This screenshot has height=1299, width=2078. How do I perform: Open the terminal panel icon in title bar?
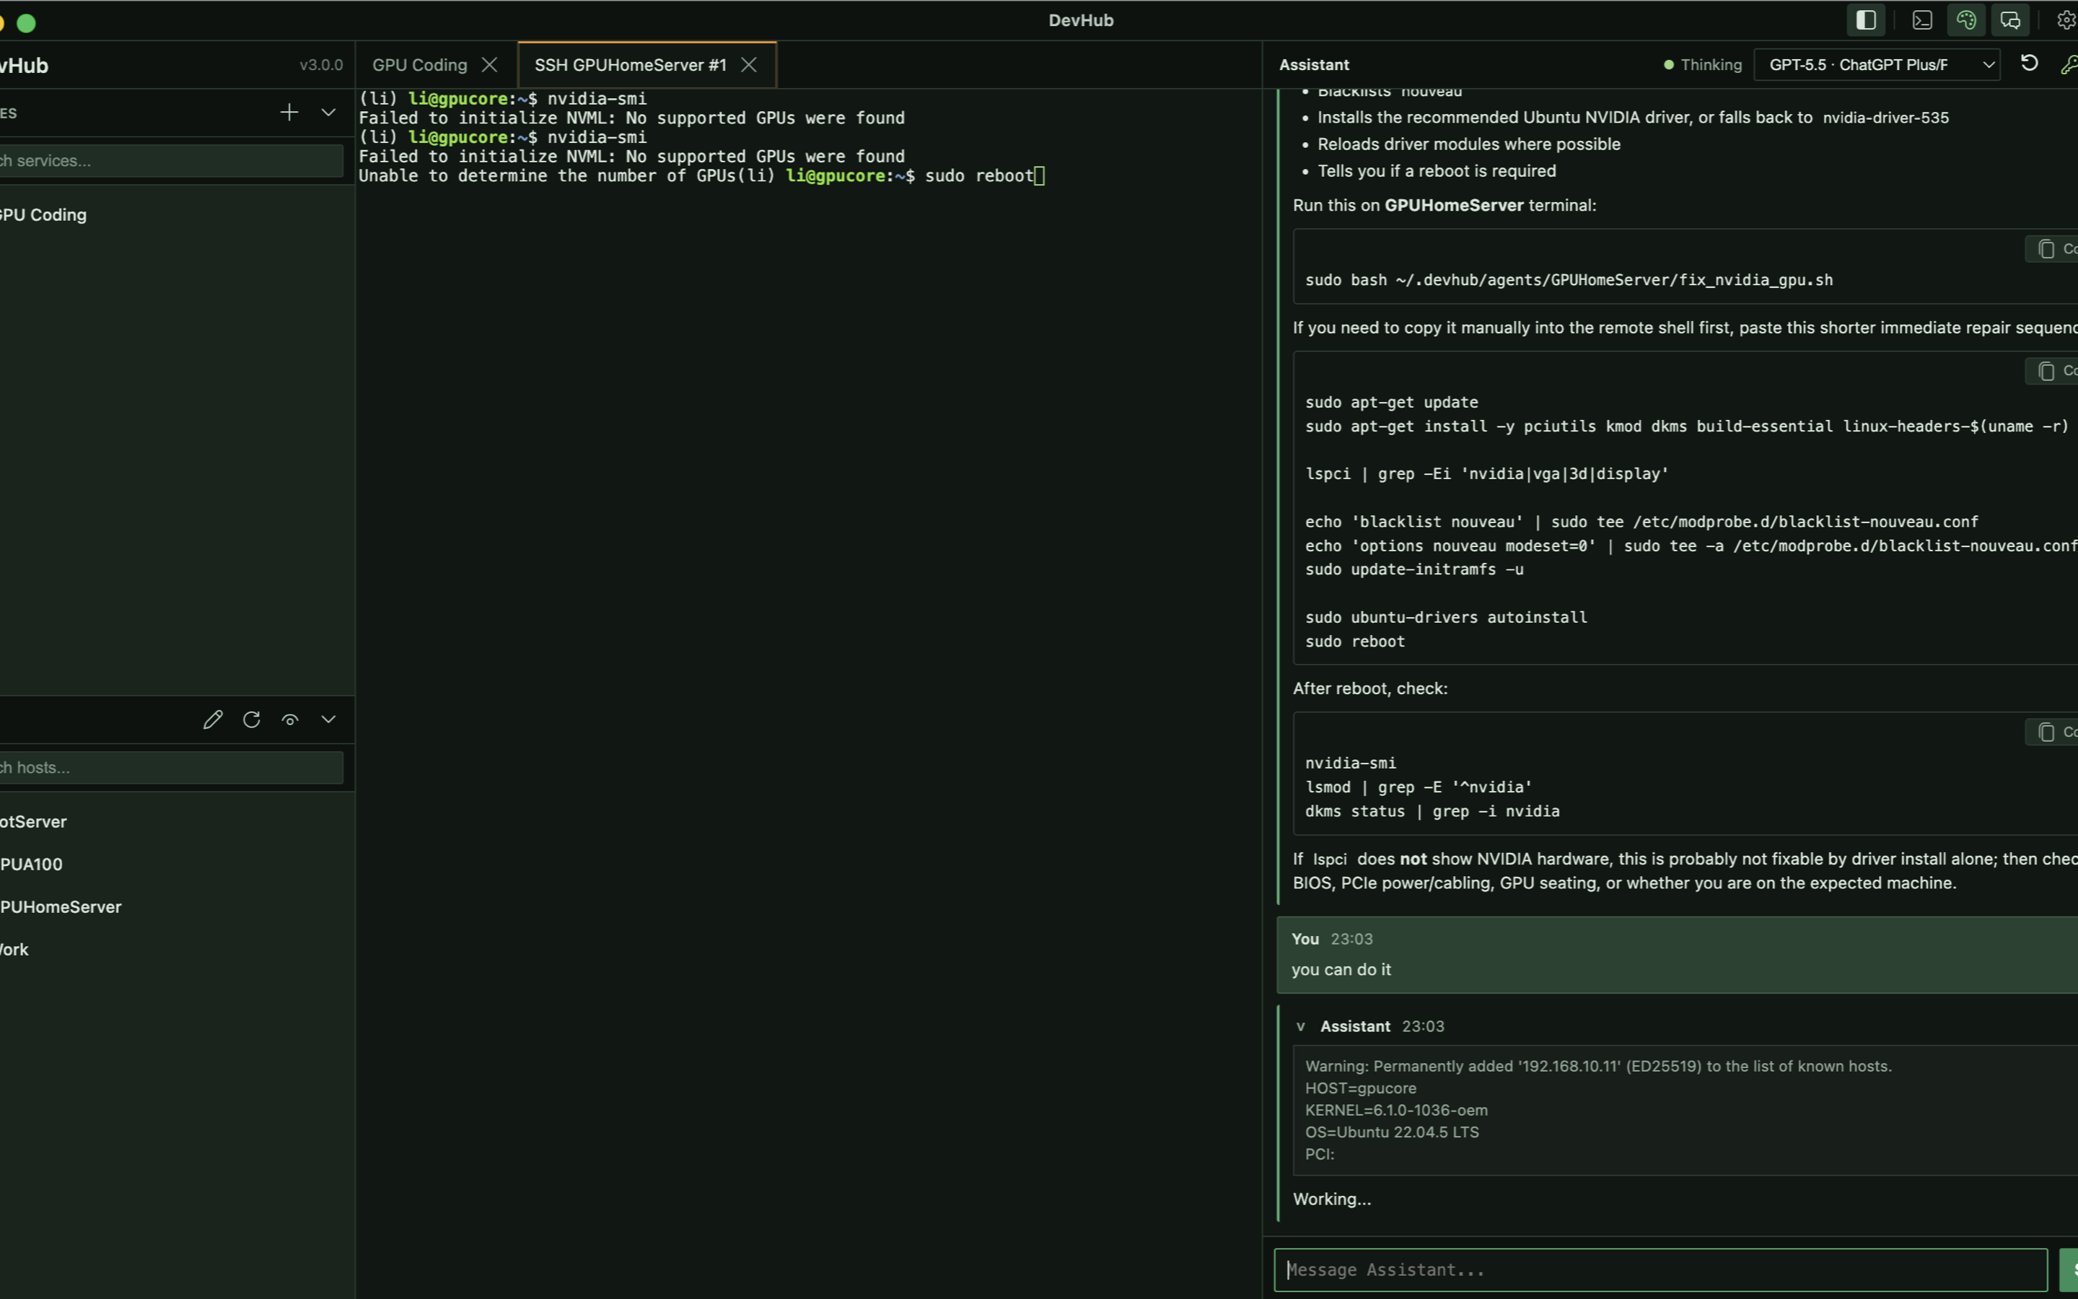(1921, 19)
